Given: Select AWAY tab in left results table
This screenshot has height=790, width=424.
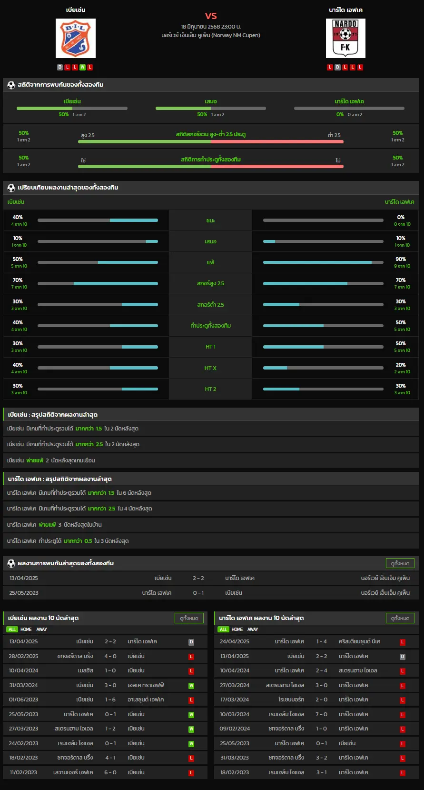Looking at the screenshot, I should 42,630.
